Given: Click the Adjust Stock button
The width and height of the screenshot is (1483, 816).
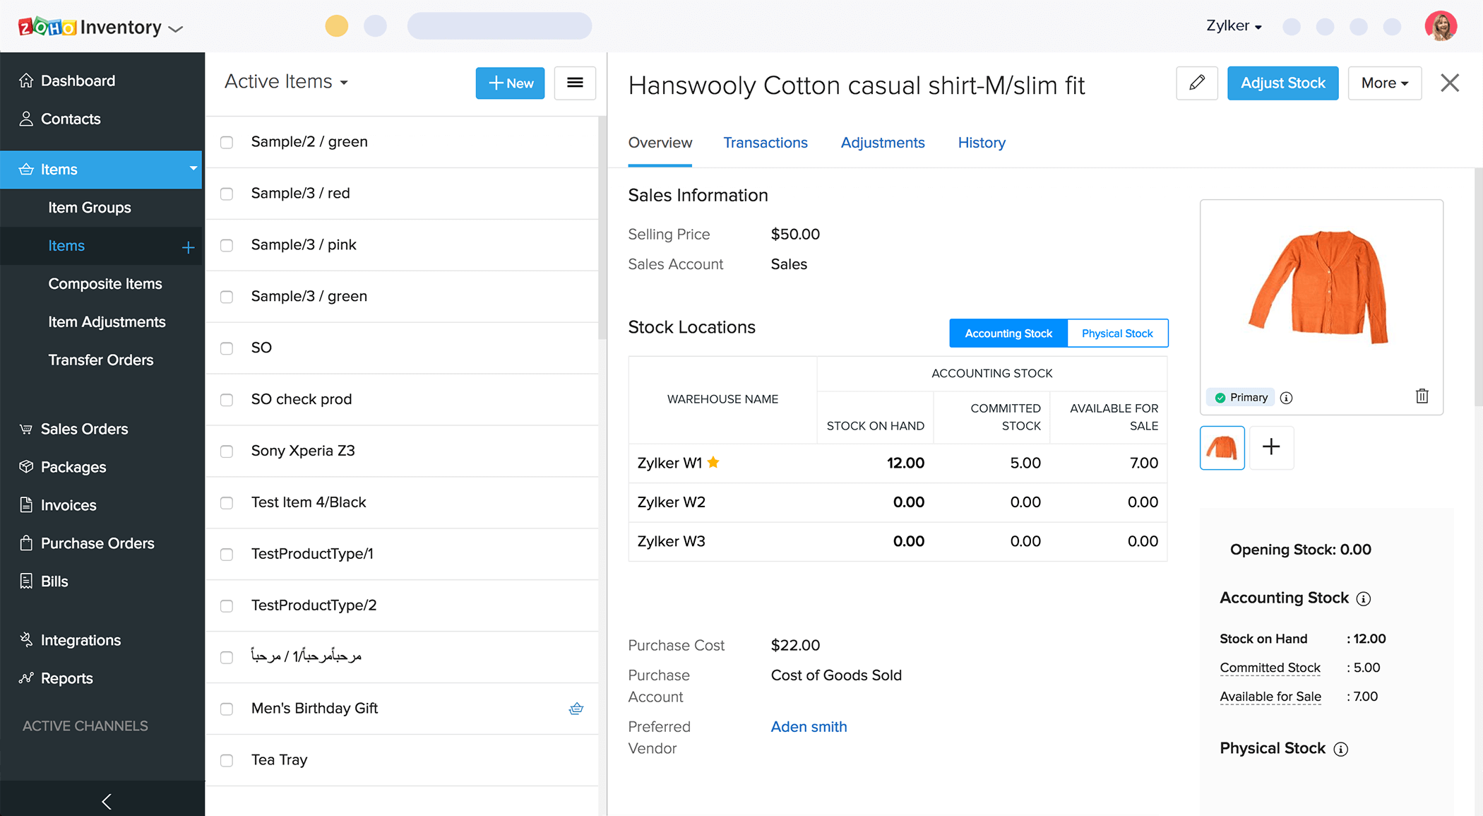Looking at the screenshot, I should click(x=1282, y=83).
